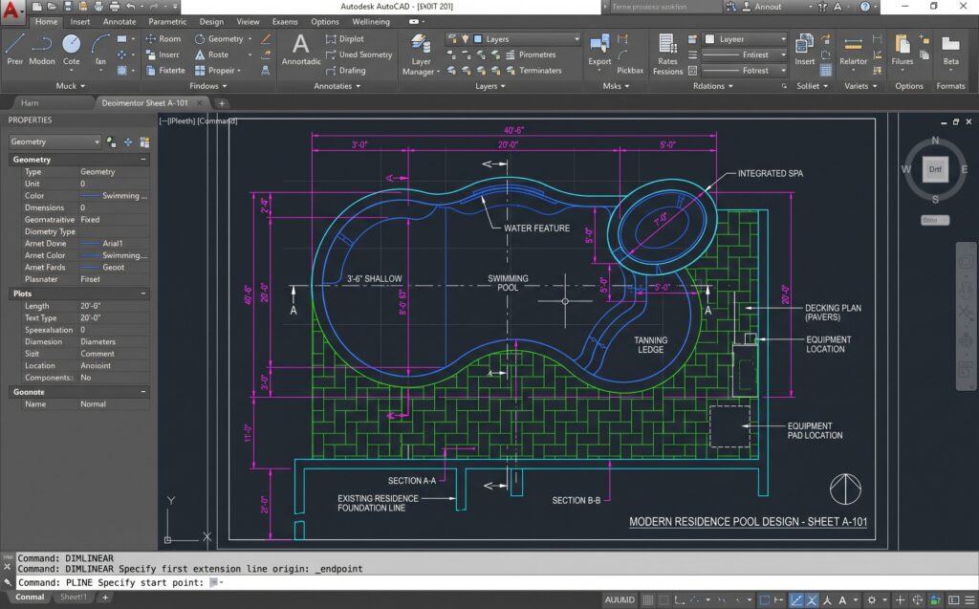This screenshot has width=979, height=609.
Task: Switch to the Annotate ribbon tab
Action: (120, 21)
